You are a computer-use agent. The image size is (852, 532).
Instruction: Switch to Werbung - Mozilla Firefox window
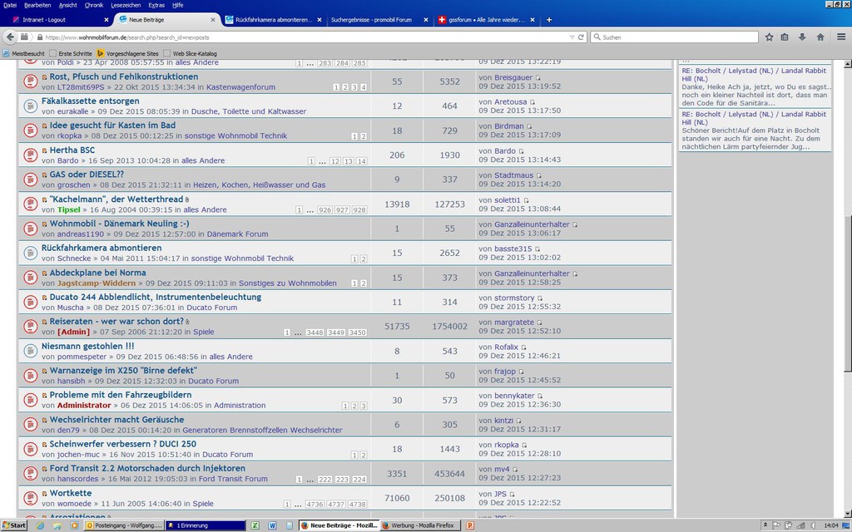coord(420,525)
